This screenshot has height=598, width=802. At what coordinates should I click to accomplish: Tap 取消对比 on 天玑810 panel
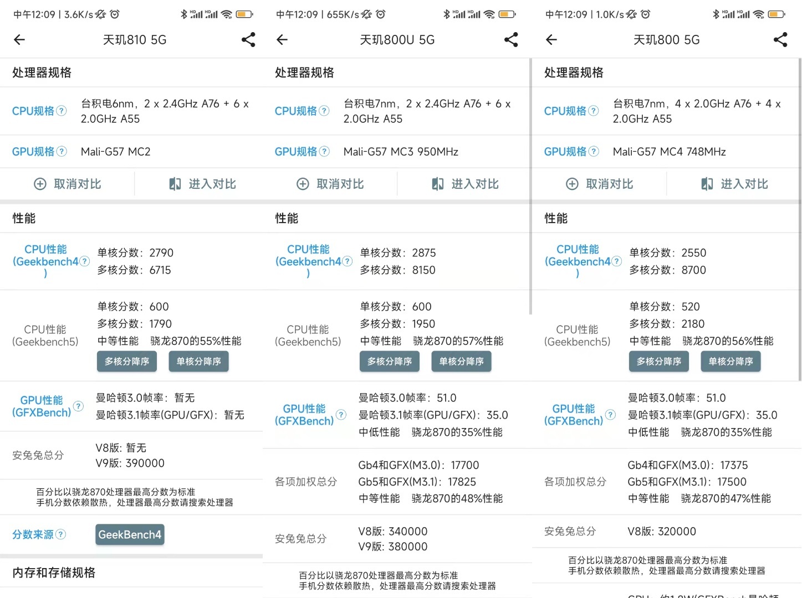(x=67, y=184)
